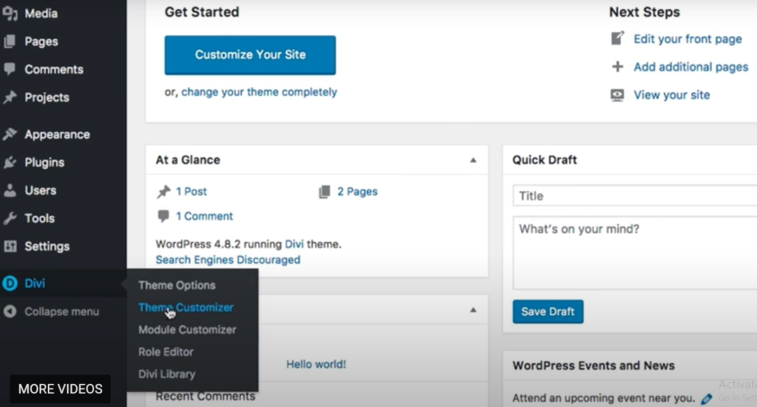Click the Tools wrench icon
The height and width of the screenshot is (407, 757).
click(9, 218)
